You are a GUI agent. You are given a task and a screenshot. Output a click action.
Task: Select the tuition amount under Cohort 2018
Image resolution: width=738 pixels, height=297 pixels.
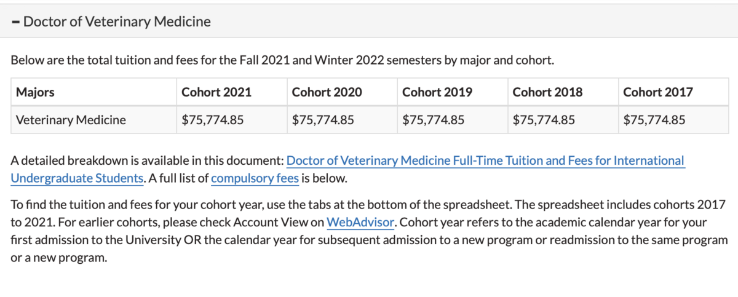coord(544,120)
